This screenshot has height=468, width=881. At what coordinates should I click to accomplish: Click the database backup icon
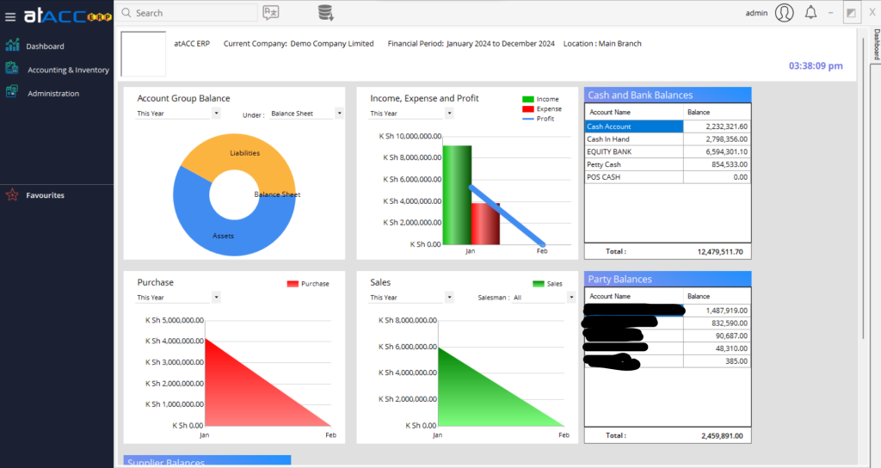[325, 12]
